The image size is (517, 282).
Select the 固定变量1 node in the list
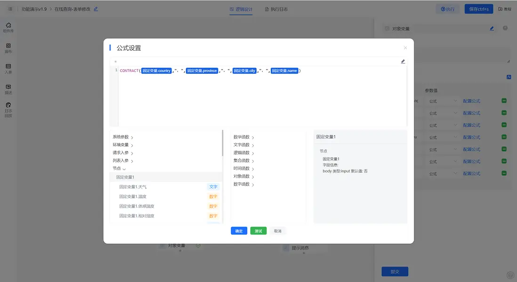pyautogui.click(x=166, y=177)
